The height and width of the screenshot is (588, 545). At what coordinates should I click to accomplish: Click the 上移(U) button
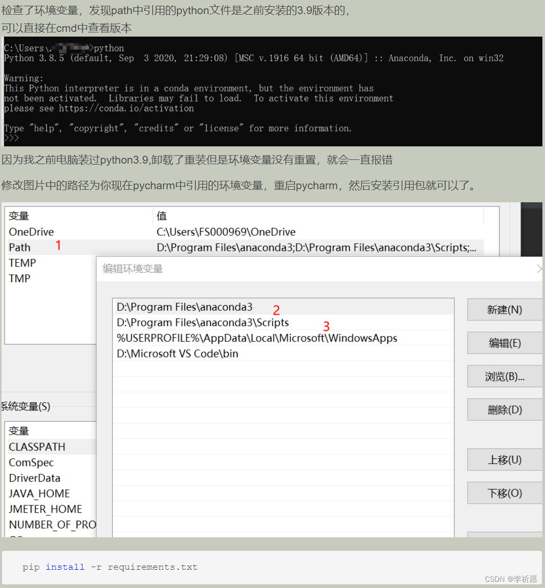504,459
